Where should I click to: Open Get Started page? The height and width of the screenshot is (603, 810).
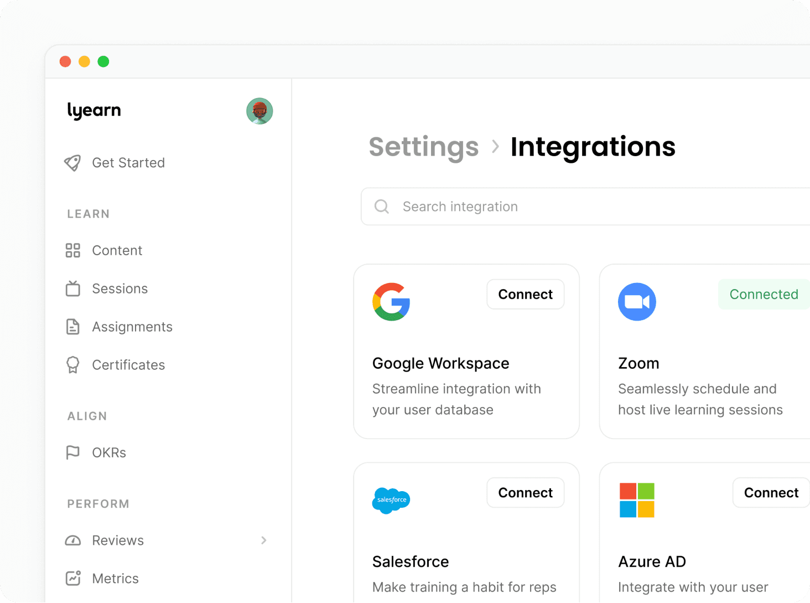[128, 163]
